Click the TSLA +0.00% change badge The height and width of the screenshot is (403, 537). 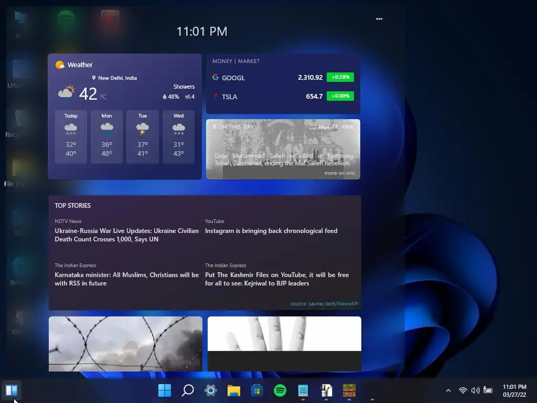[340, 96]
